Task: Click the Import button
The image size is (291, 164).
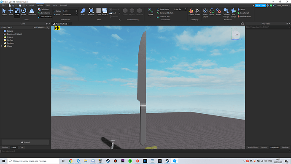Action: tap(25, 142)
